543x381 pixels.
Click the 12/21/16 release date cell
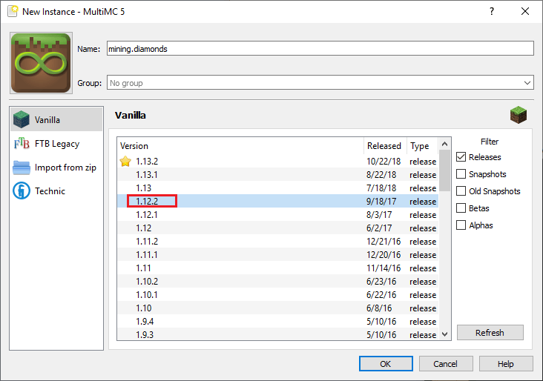click(x=384, y=241)
